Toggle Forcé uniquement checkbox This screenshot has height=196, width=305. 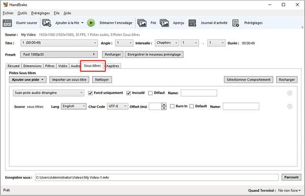point(90,93)
